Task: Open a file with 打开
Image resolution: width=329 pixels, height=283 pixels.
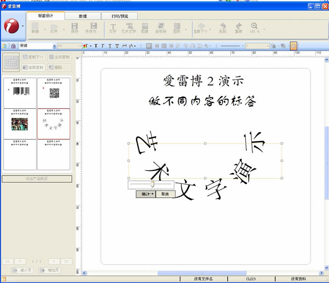Action: tap(54, 28)
